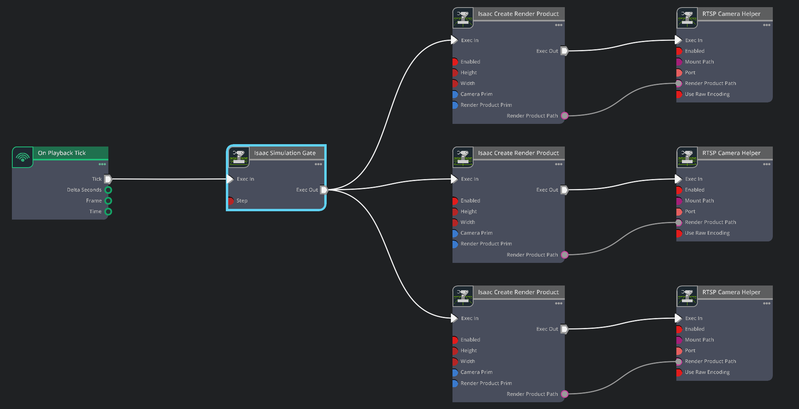Click Exec Out port on middle Render Product node
This screenshot has width=799, height=409.
(x=564, y=190)
